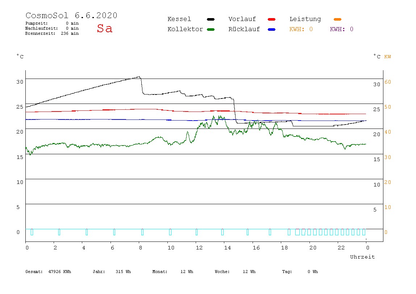Click hour "22" on the time axis
Image resolution: width=416 pixels, height=294 pixels.
tap(341, 248)
